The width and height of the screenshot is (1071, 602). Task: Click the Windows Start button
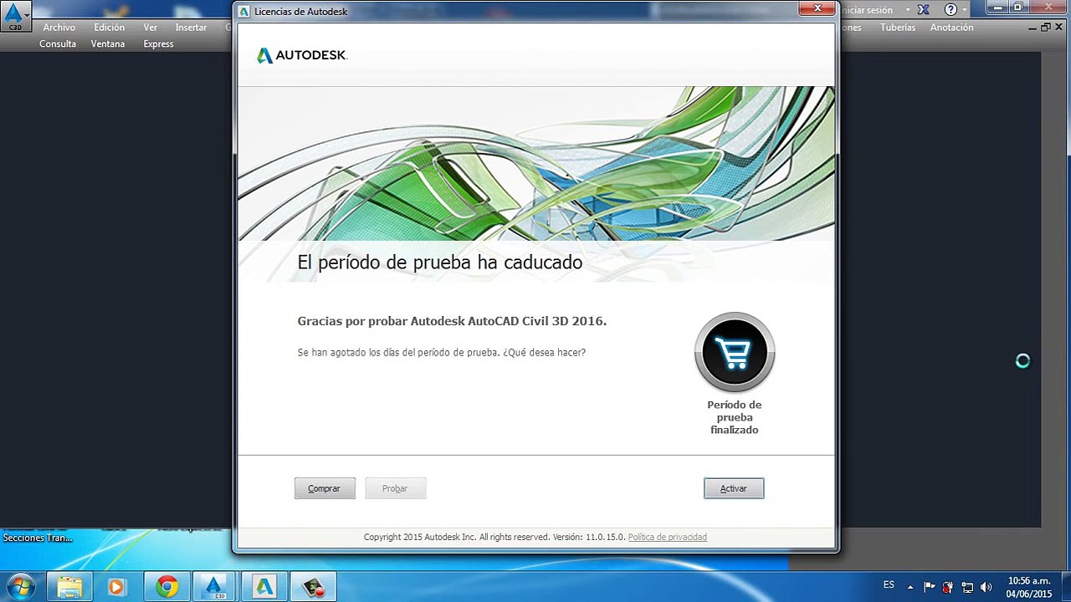pyautogui.click(x=21, y=586)
